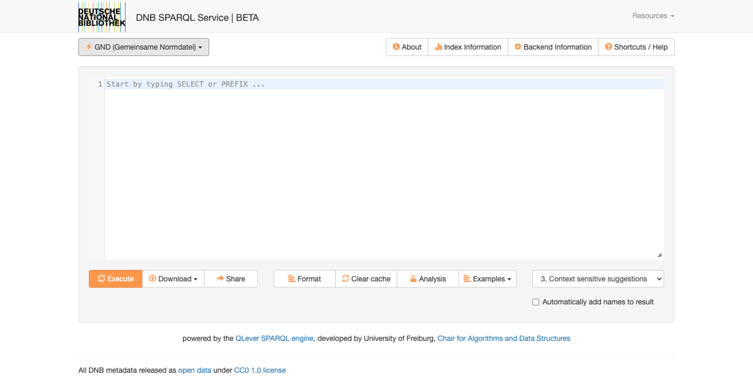Screen dimensions: 753x378
Task: Open the Resources menu
Action: 652,16
